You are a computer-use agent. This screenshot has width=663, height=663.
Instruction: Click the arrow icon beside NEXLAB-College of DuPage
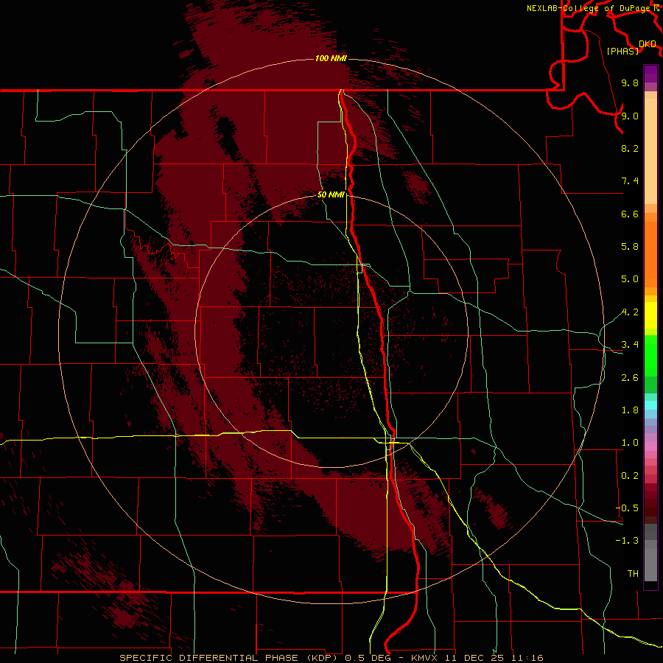click(x=656, y=8)
